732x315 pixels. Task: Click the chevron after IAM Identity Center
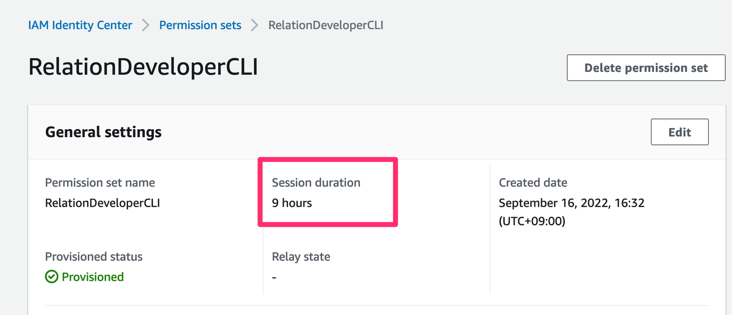pyautogui.click(x=146, y=26)
